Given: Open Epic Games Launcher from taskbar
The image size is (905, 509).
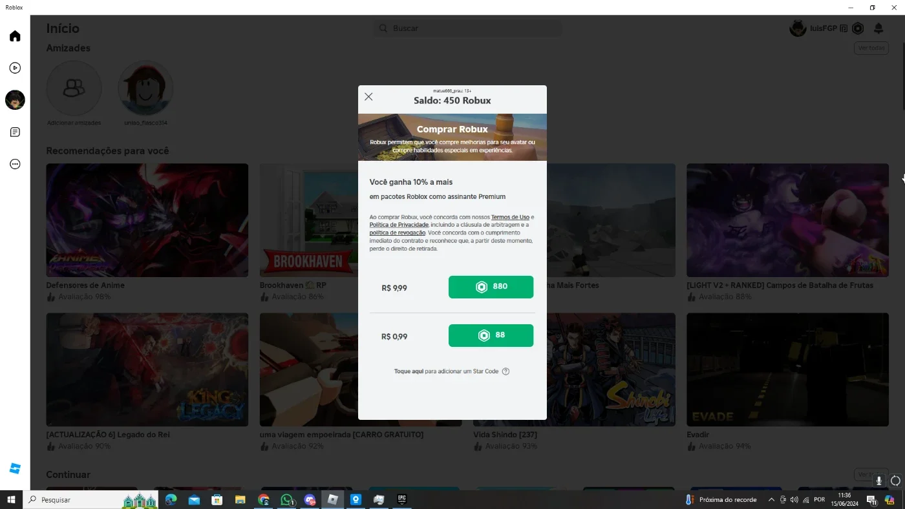Looking at the screenshot, I should click(x=402, y=500).
